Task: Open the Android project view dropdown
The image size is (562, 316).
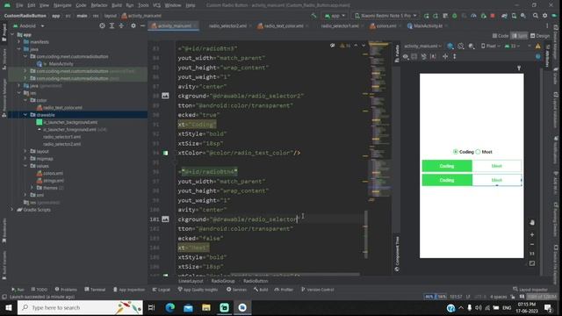Action: [x=29, y=25]
